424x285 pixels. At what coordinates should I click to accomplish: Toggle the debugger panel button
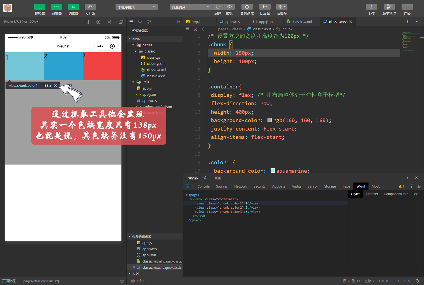tap(73, 7)
